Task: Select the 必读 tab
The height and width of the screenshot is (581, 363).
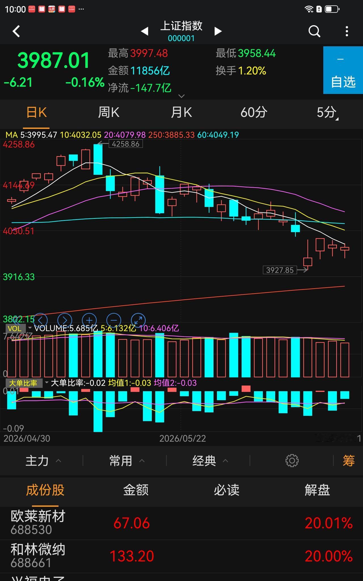Action: pyautogui.click(x=227, y=490)
